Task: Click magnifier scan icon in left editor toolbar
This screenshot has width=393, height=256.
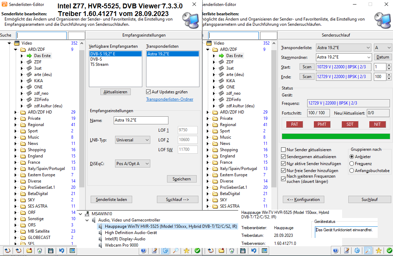Action: [176, 250]
